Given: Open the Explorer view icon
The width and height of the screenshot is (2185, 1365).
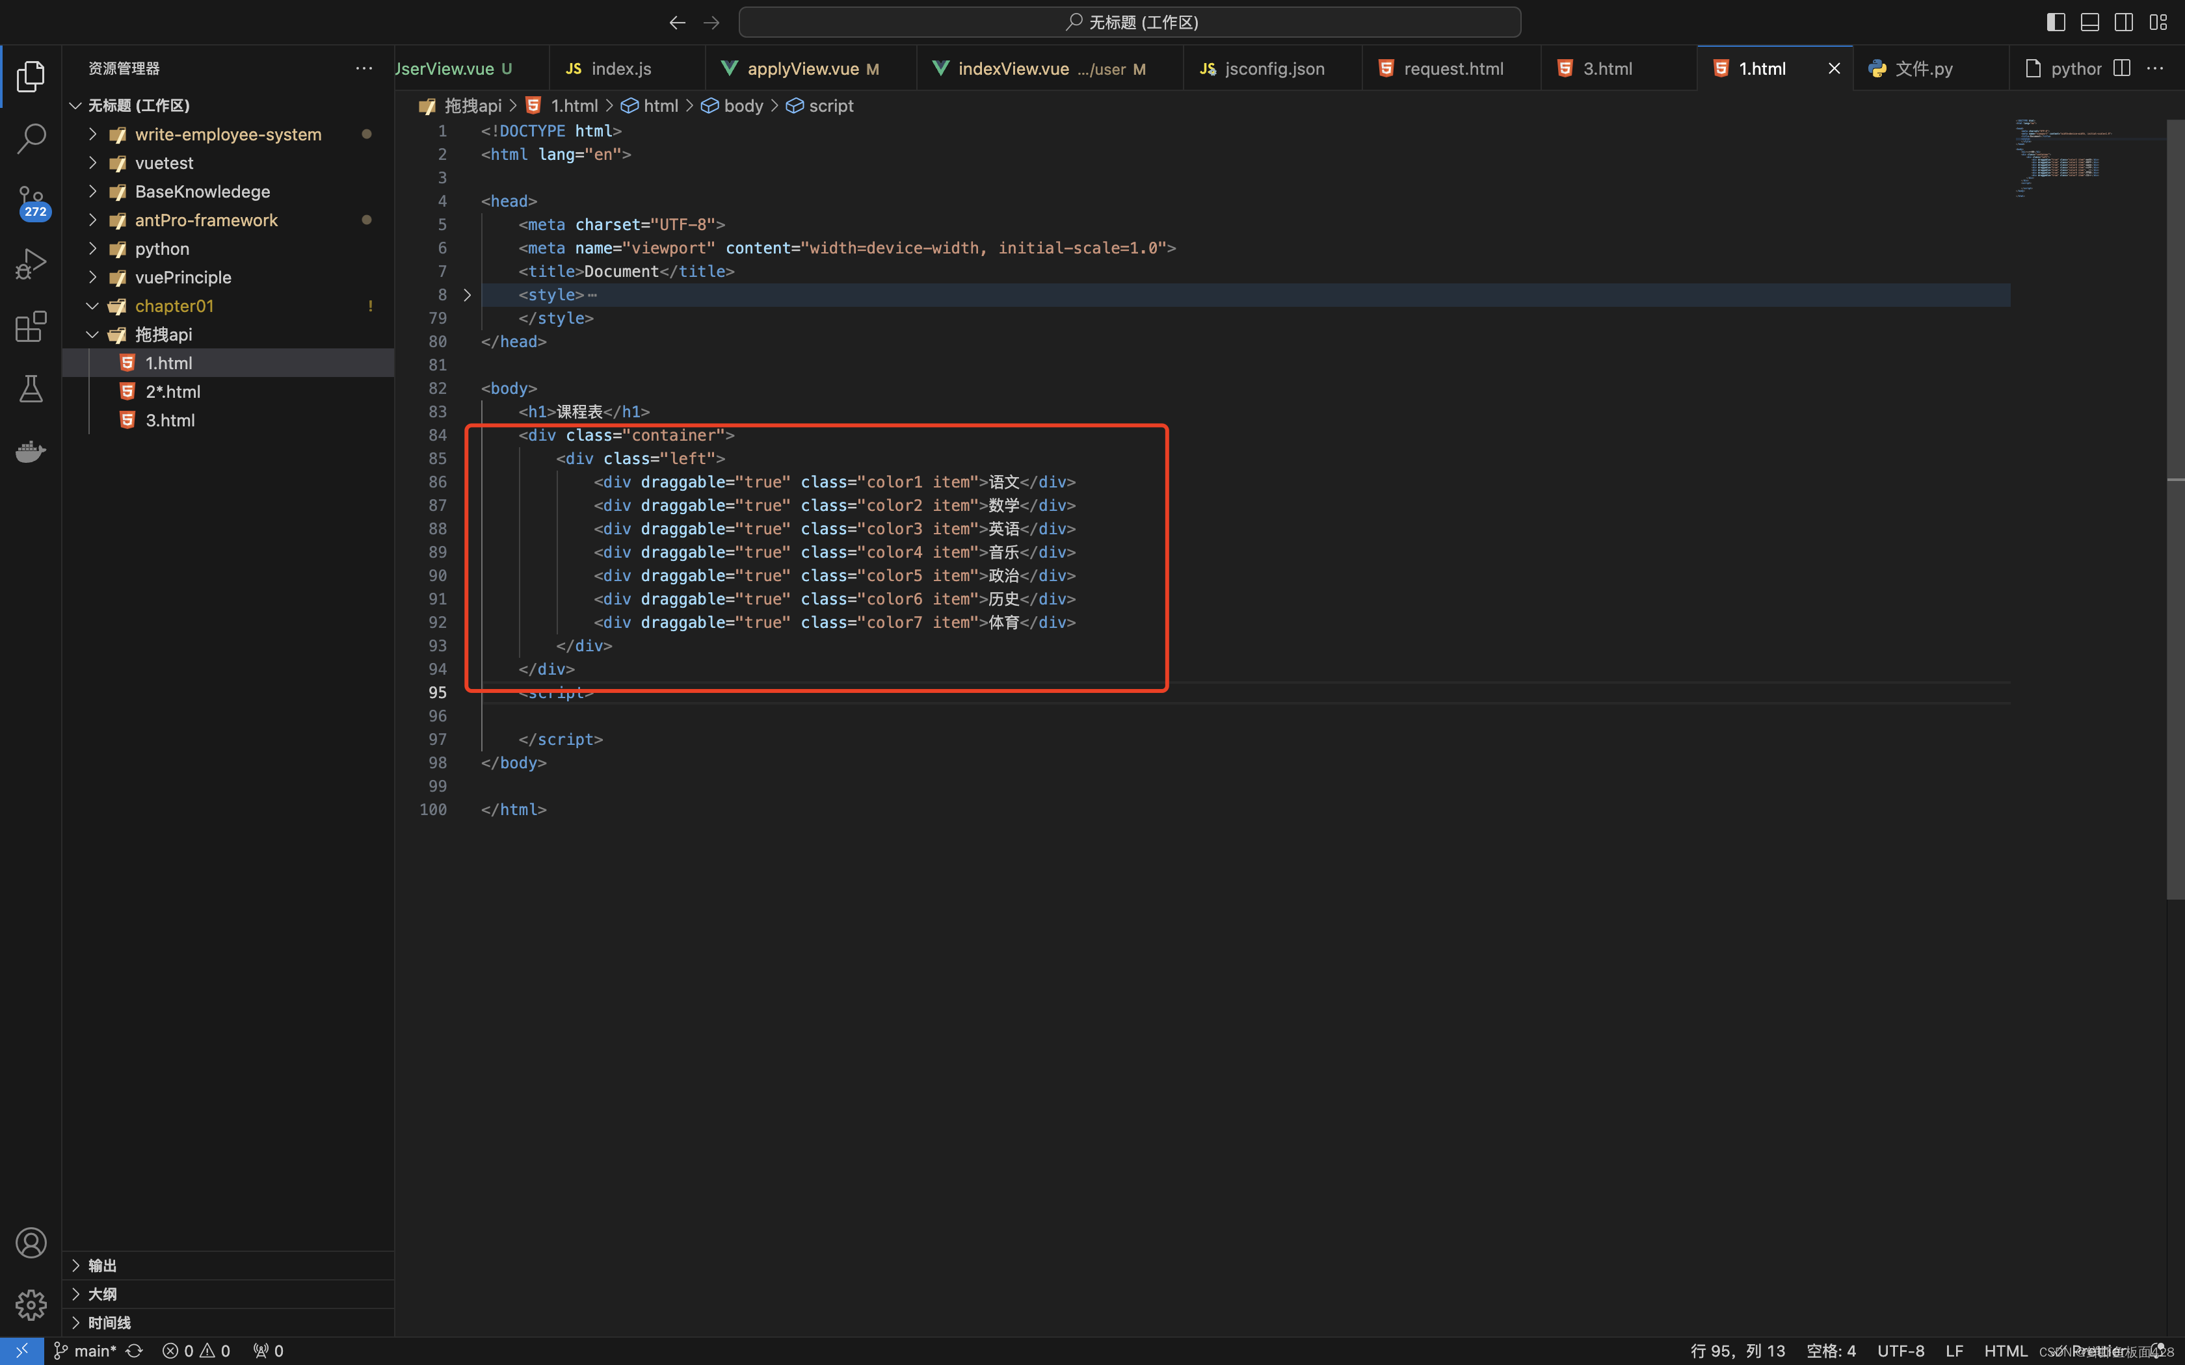Looking at the screenshot, I should tap(31, 77).
